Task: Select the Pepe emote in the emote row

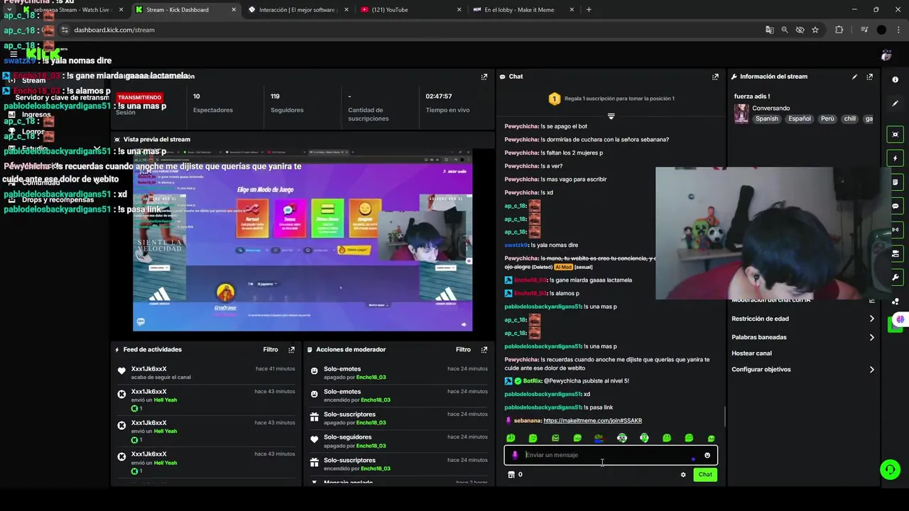Action: 599,439
